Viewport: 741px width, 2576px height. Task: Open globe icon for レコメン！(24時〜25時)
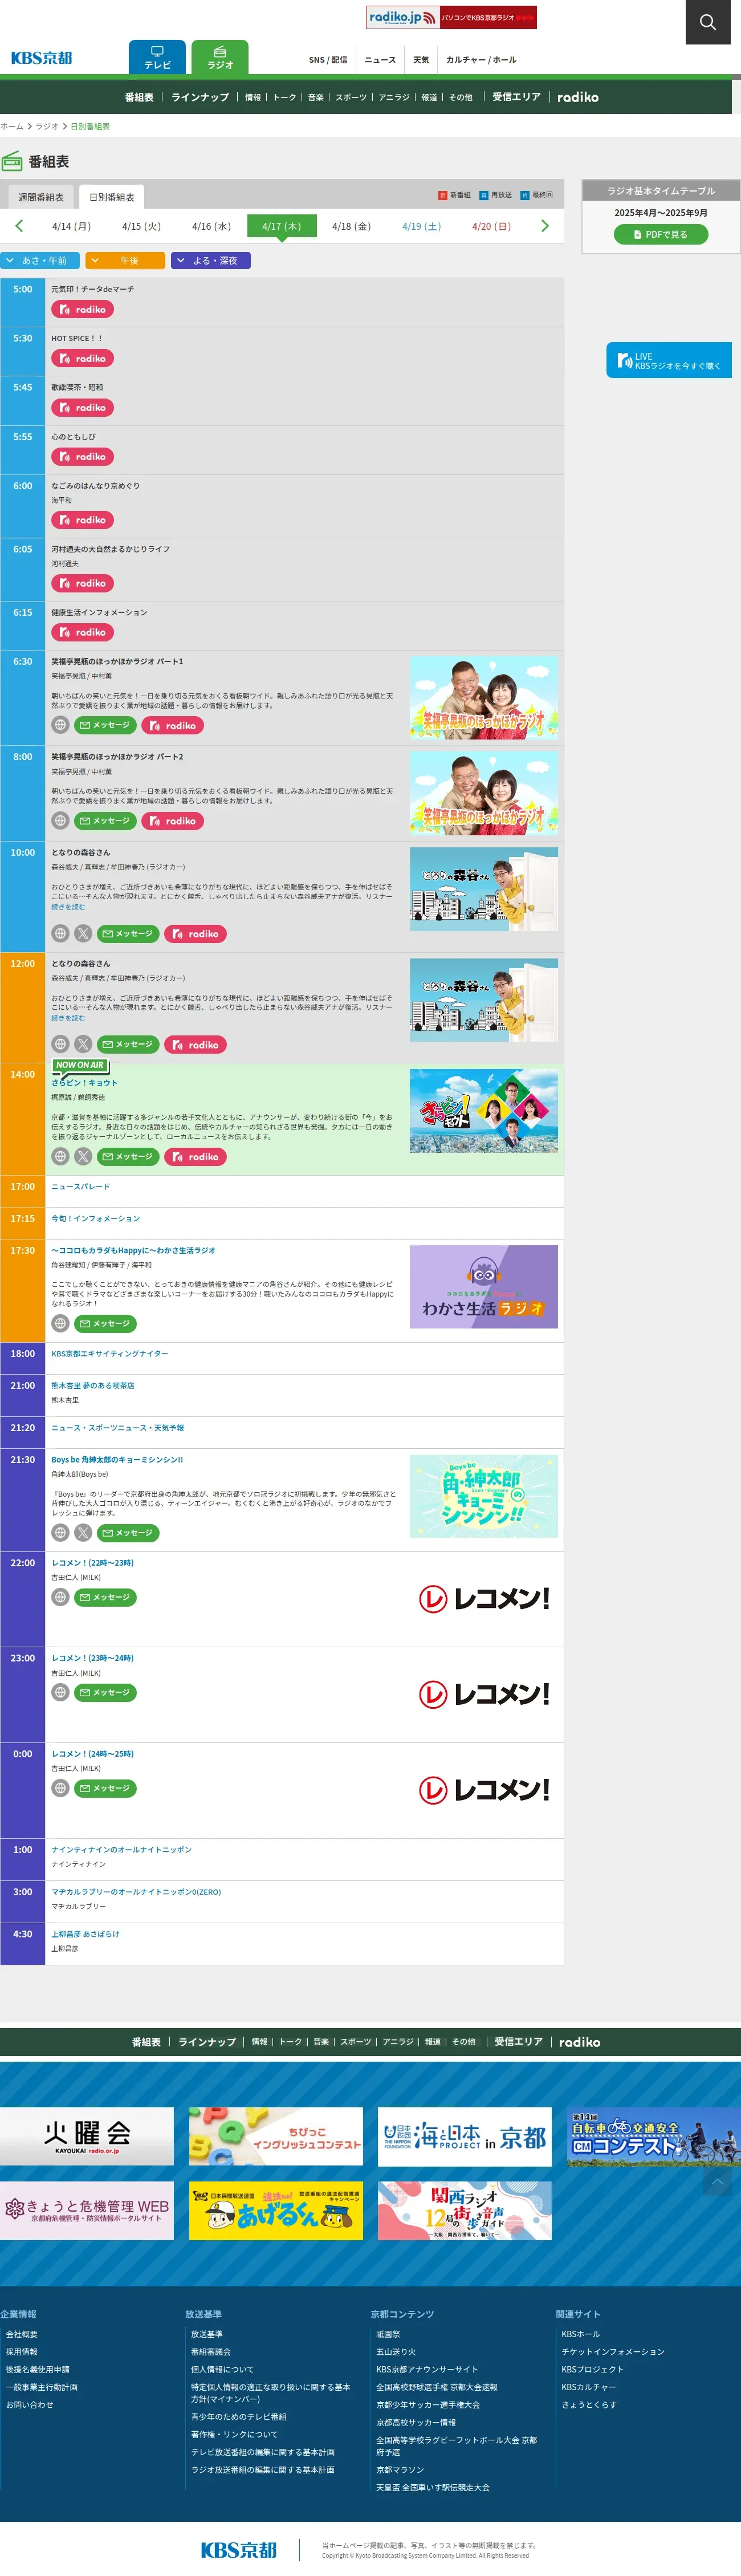coord(60,1789)
